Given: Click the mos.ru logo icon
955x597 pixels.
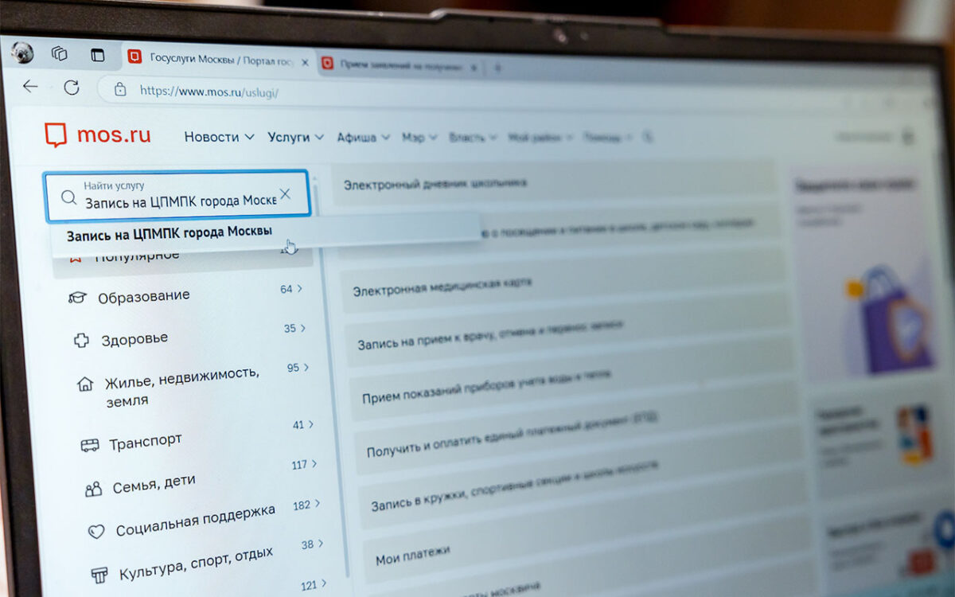Looking at the screenshot, I should pos(56,135).
